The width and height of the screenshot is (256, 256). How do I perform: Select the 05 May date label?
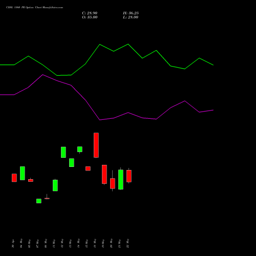point(29,244)
